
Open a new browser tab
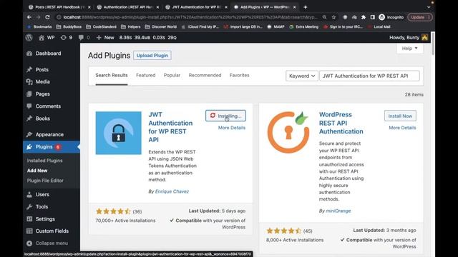[306, 7]
